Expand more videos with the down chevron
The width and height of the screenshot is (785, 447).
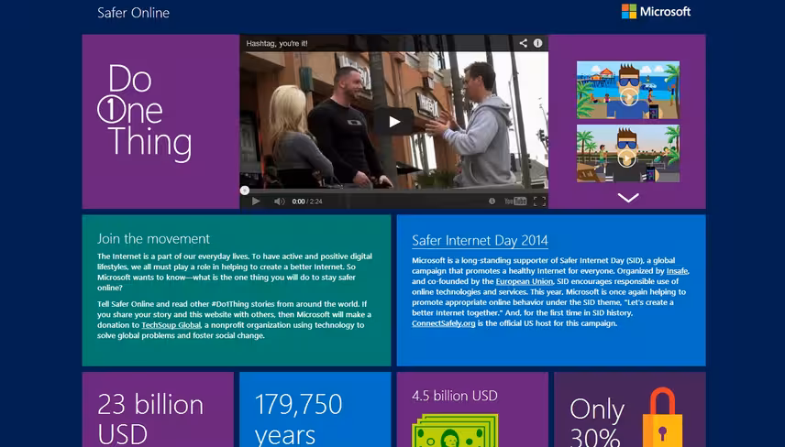tap(628, 198)
